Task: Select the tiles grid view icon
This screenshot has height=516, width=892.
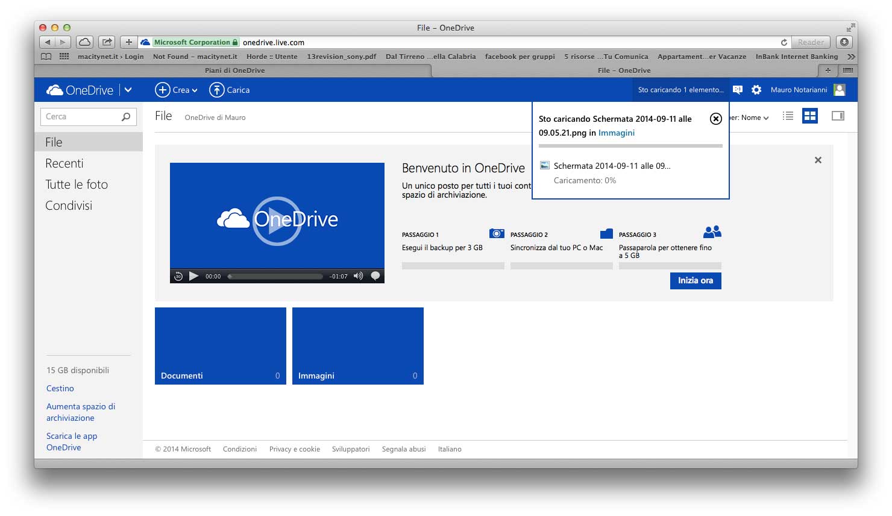Action: point(810,116)
